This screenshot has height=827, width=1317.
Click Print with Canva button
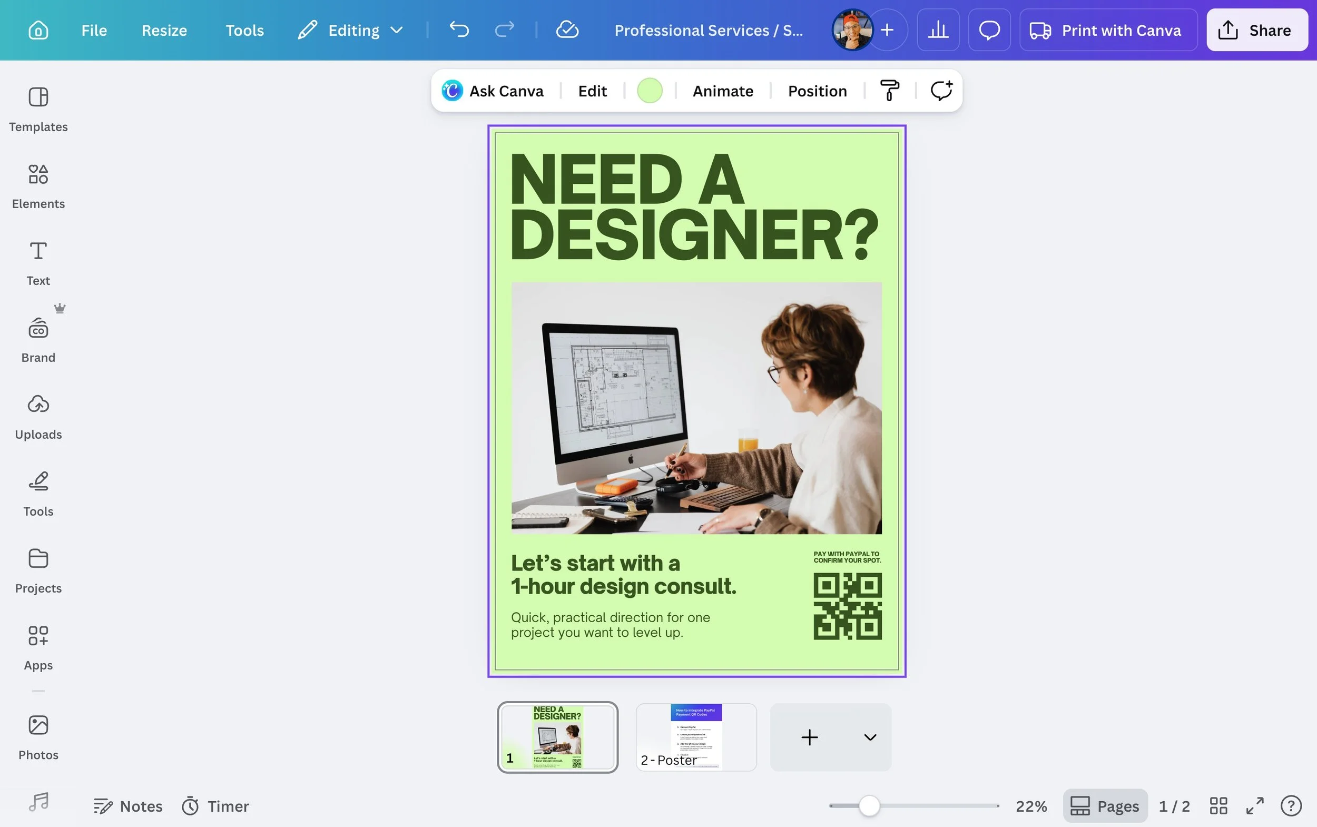(1108, 30)
